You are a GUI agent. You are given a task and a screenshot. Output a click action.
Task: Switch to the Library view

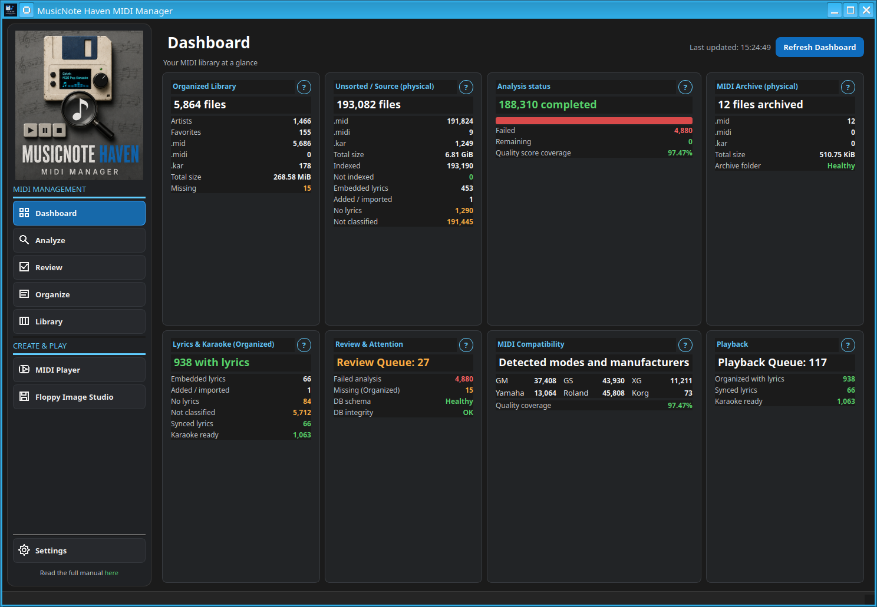[x=79, y=321]
